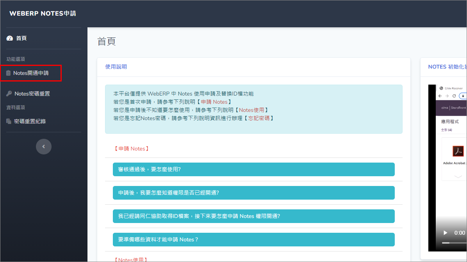Click the 使用說明 card header
This screenshot has height=262, width=467.
click(x=116, y=67)
